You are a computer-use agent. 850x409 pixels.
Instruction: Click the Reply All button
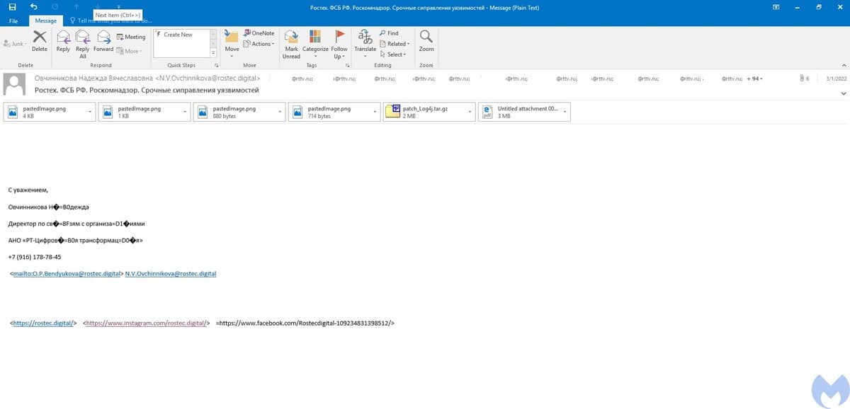point(82,44)
